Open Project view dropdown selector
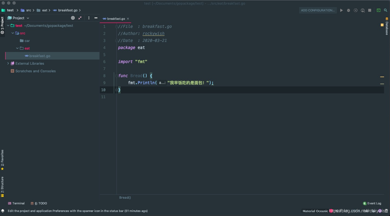The height and width of the screenshot is (216, 390). pyautogui.click(x=18, y=18)
